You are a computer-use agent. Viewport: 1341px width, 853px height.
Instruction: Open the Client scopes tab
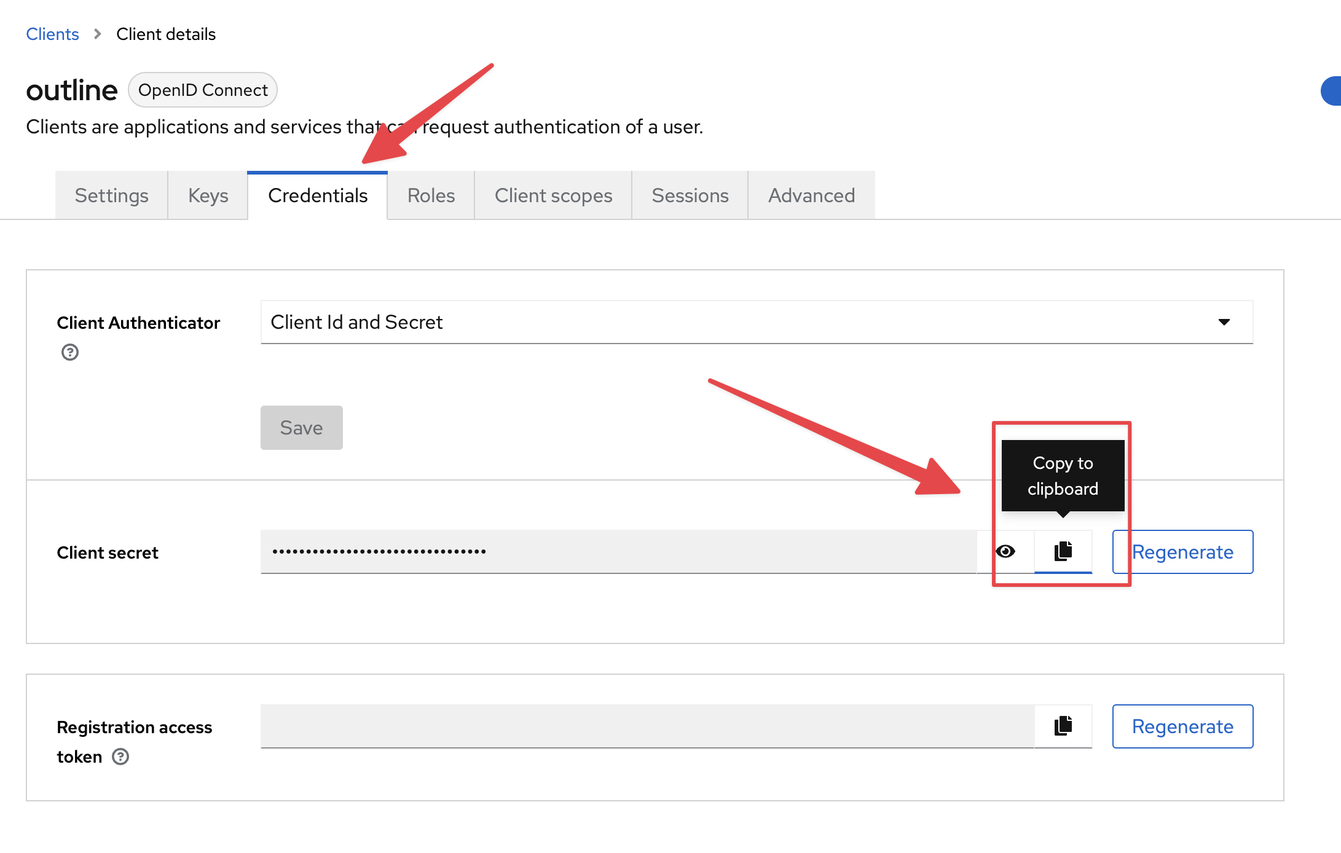click(553, 195)
